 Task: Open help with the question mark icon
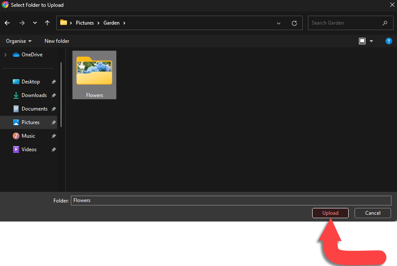[x=389, y=41]
